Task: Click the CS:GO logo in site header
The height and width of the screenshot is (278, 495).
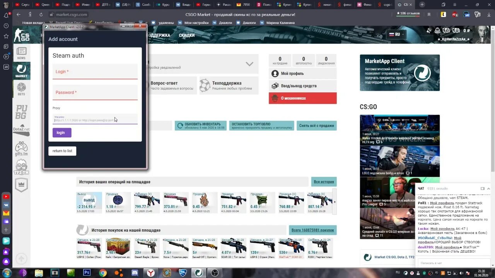Action: tap(22, 35)
